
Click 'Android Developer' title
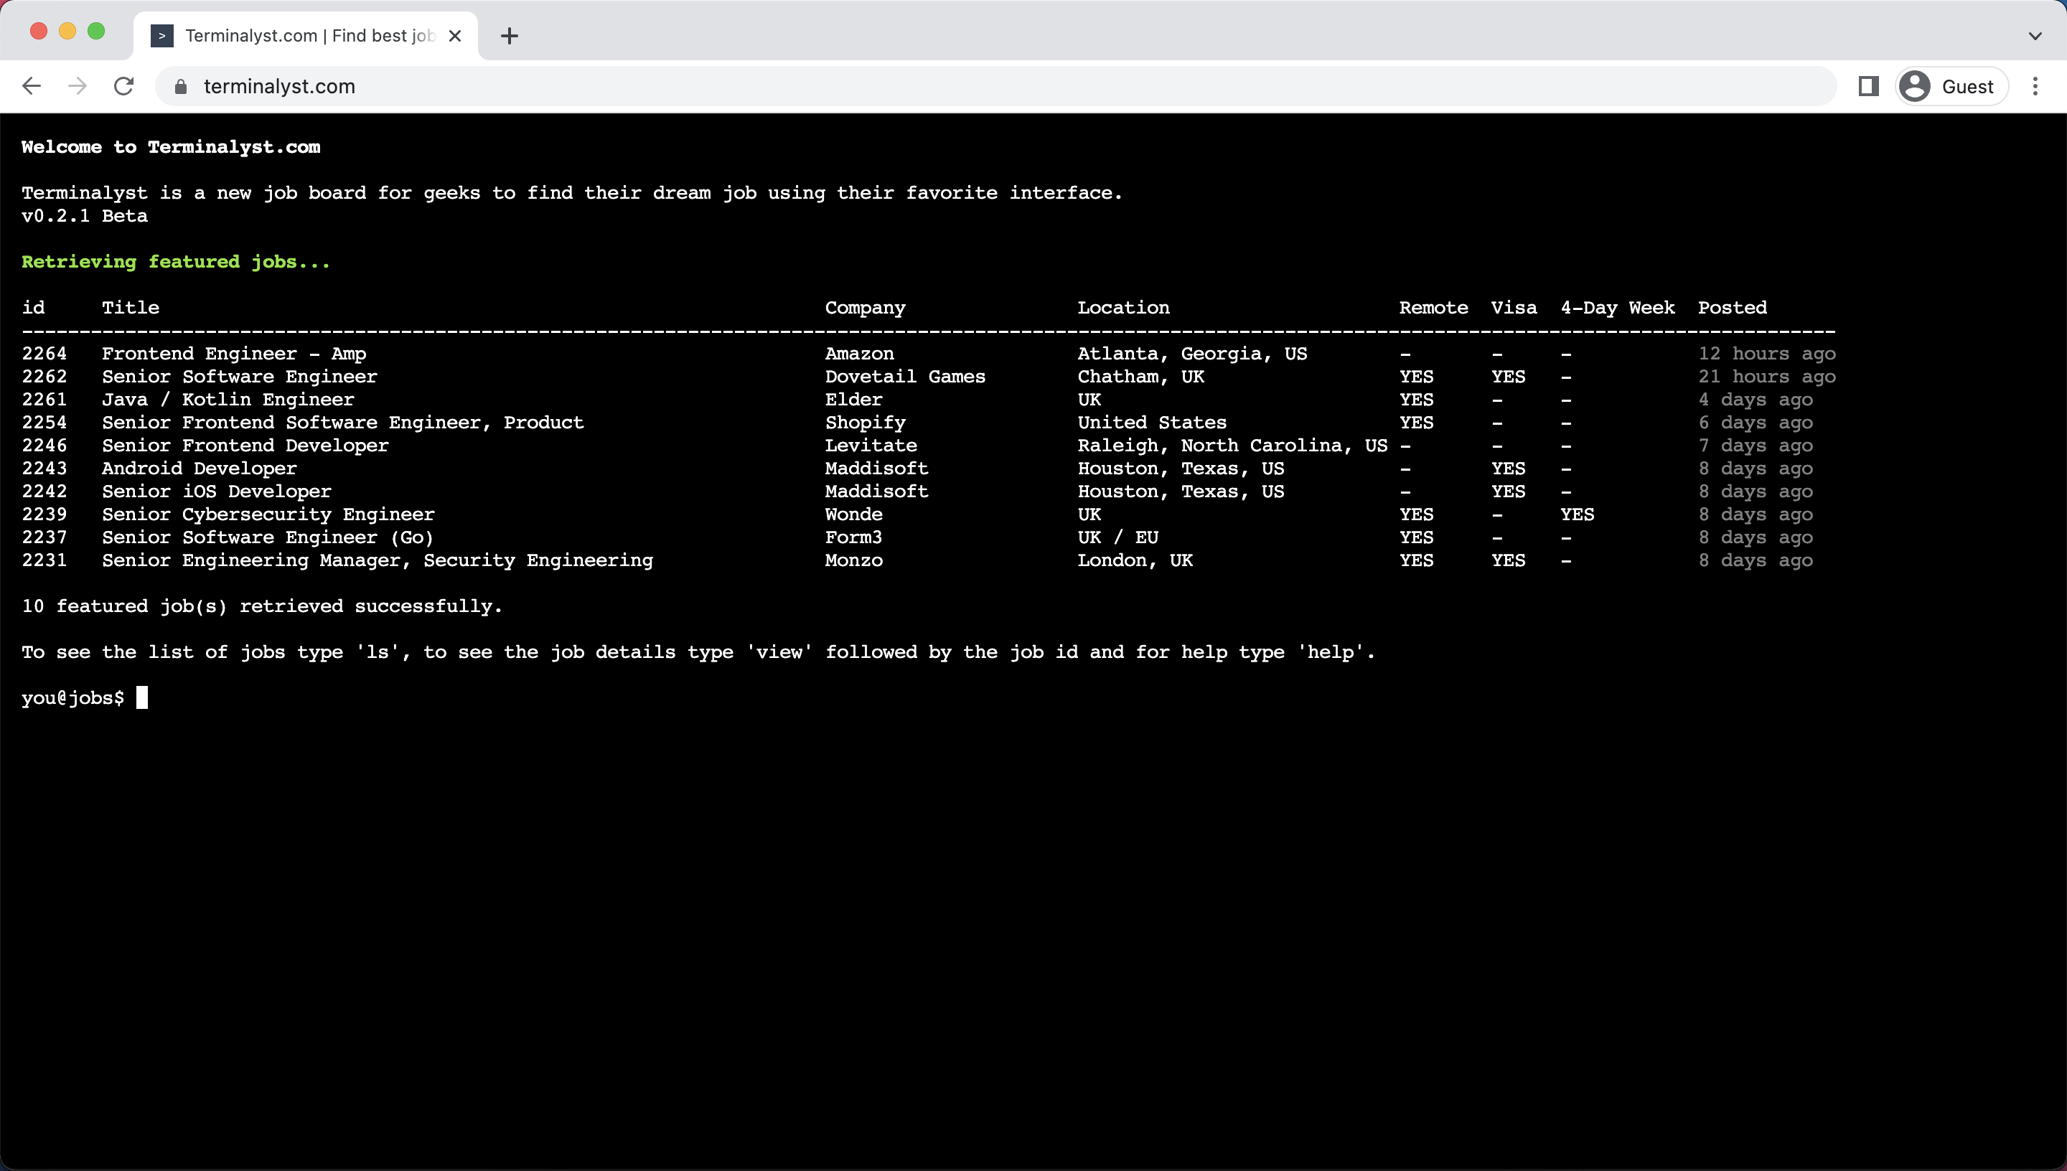point(200,468)
